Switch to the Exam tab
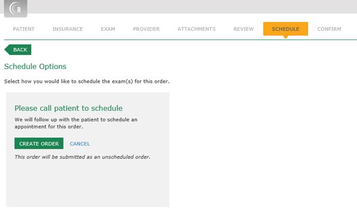Screen dimensions: 357x215 click(108, 29)
